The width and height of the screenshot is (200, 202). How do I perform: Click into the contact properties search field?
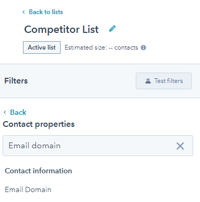pyautogui.click(x=98, y=146)
